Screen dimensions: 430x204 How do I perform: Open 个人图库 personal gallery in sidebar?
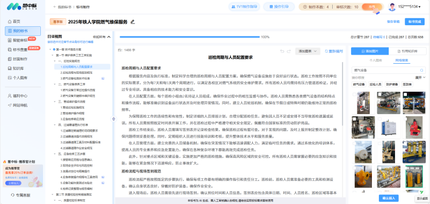pyautogui.click(x=18, y=78)
